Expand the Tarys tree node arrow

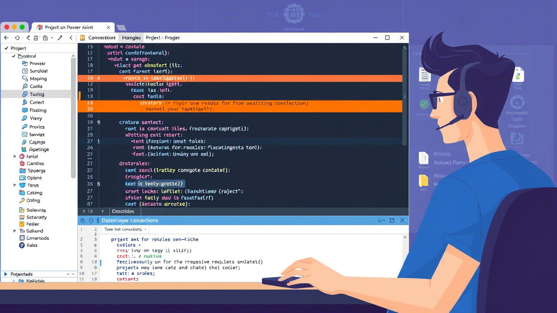click(15, 185)
